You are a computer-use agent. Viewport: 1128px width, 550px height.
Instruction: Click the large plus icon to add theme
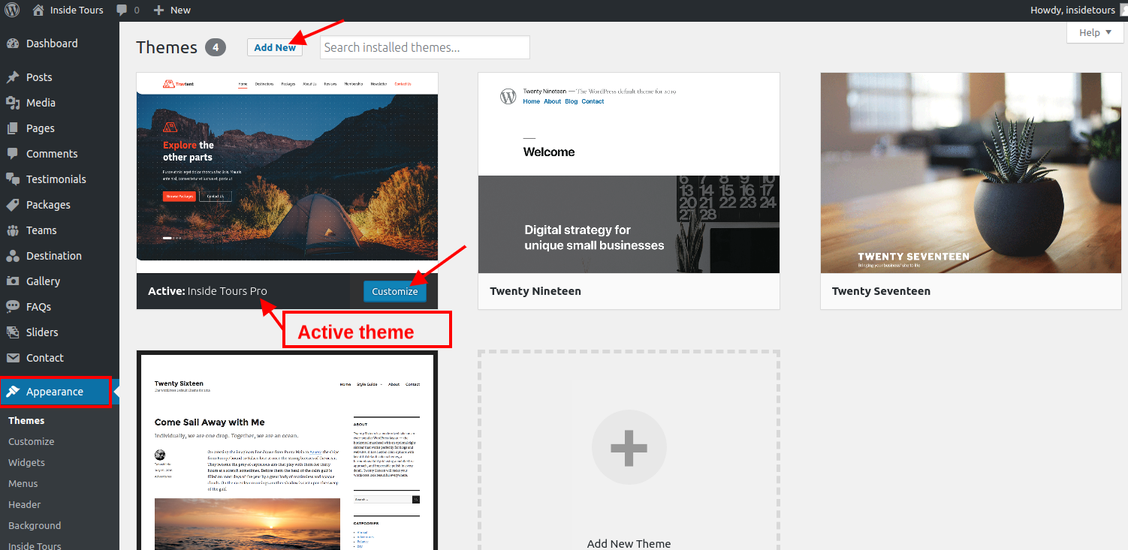tap(629, 447)
